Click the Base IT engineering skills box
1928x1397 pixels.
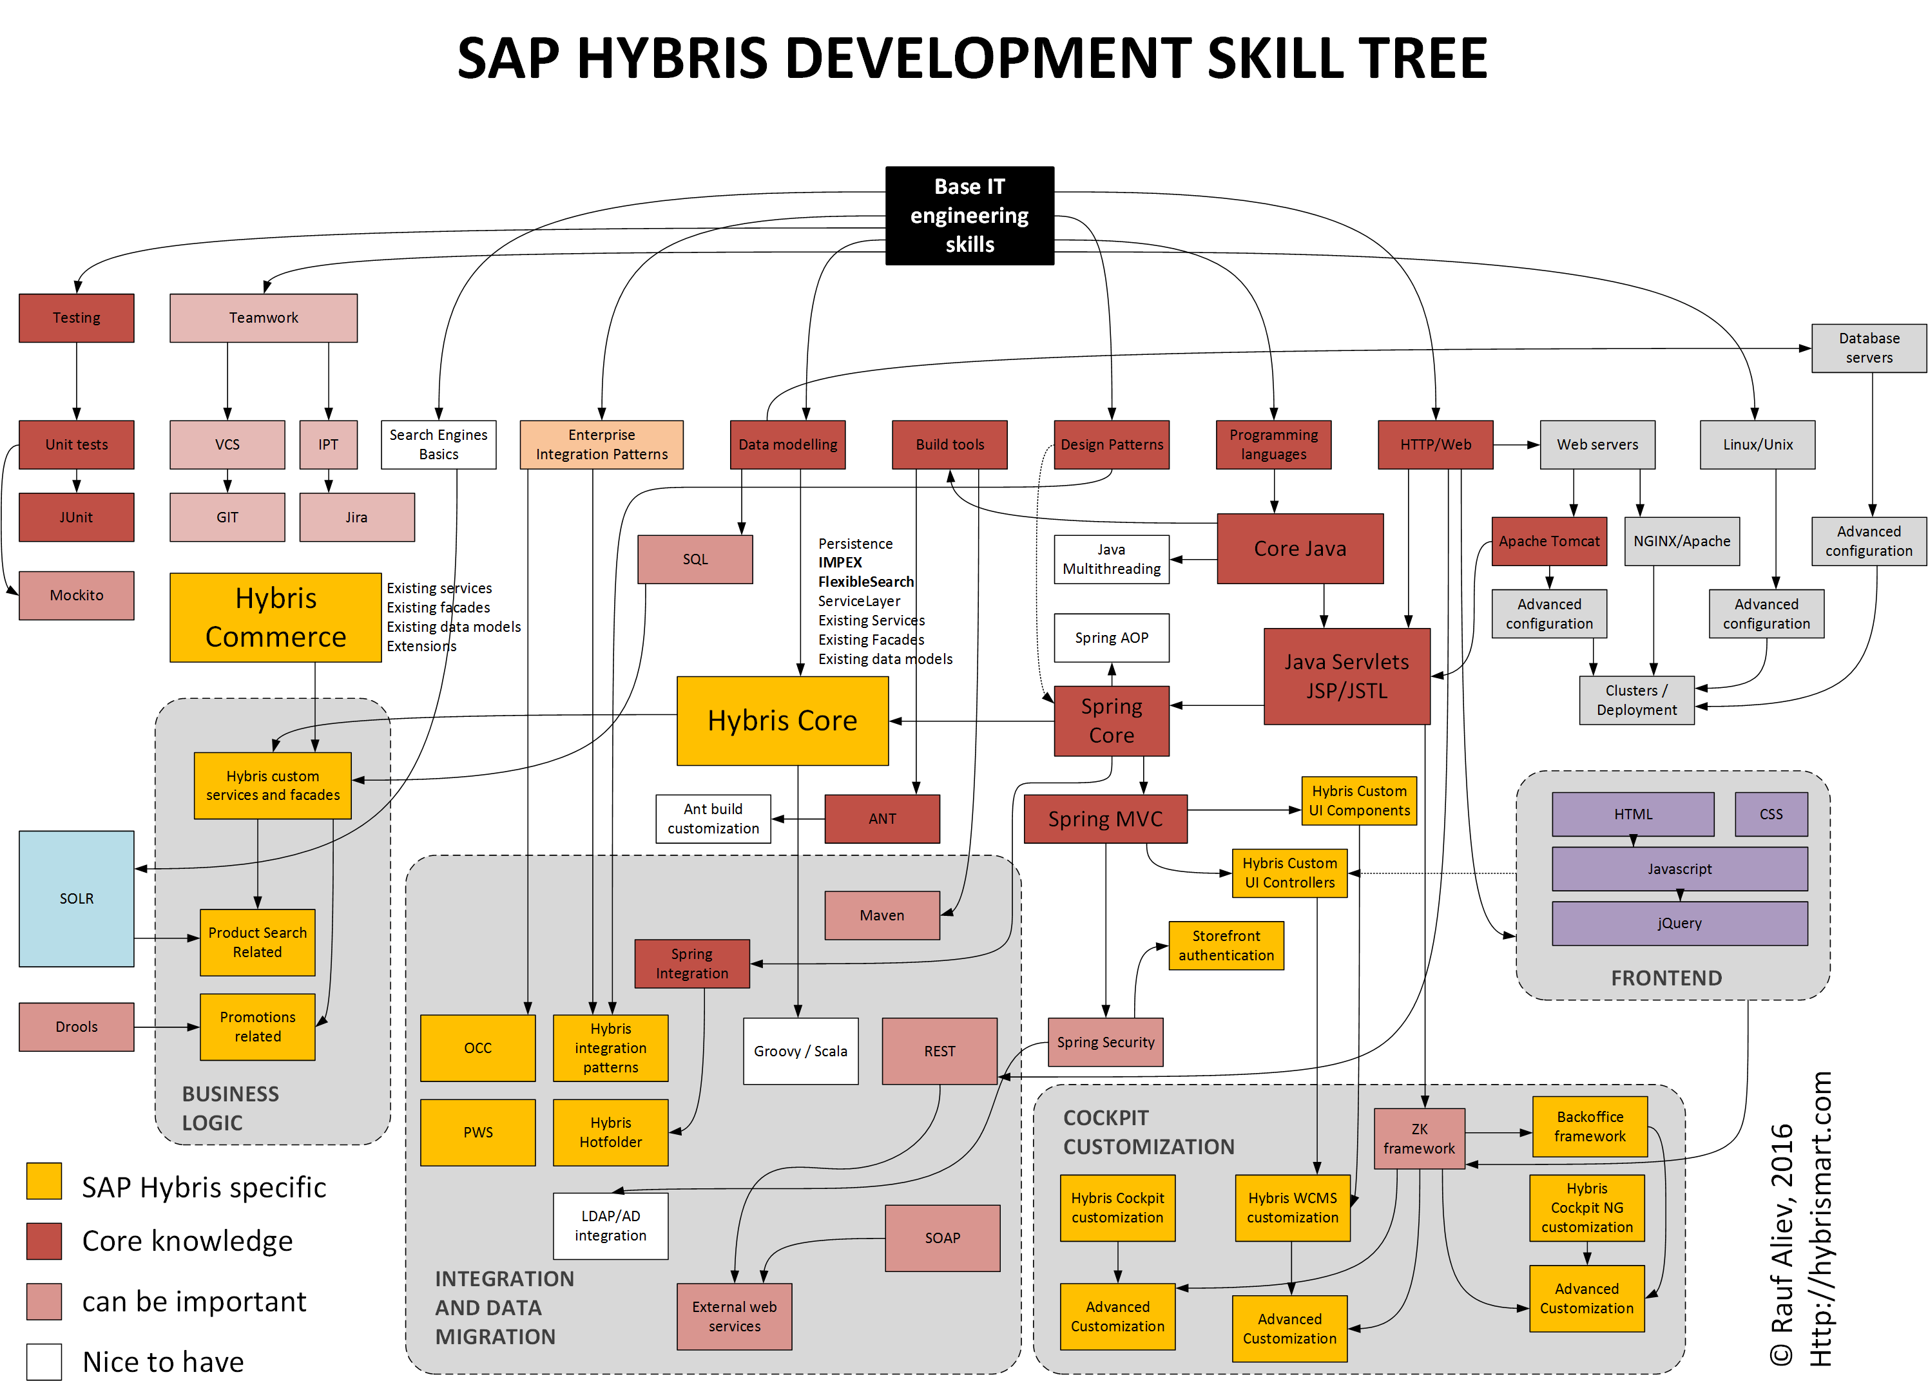pos(970,215)
